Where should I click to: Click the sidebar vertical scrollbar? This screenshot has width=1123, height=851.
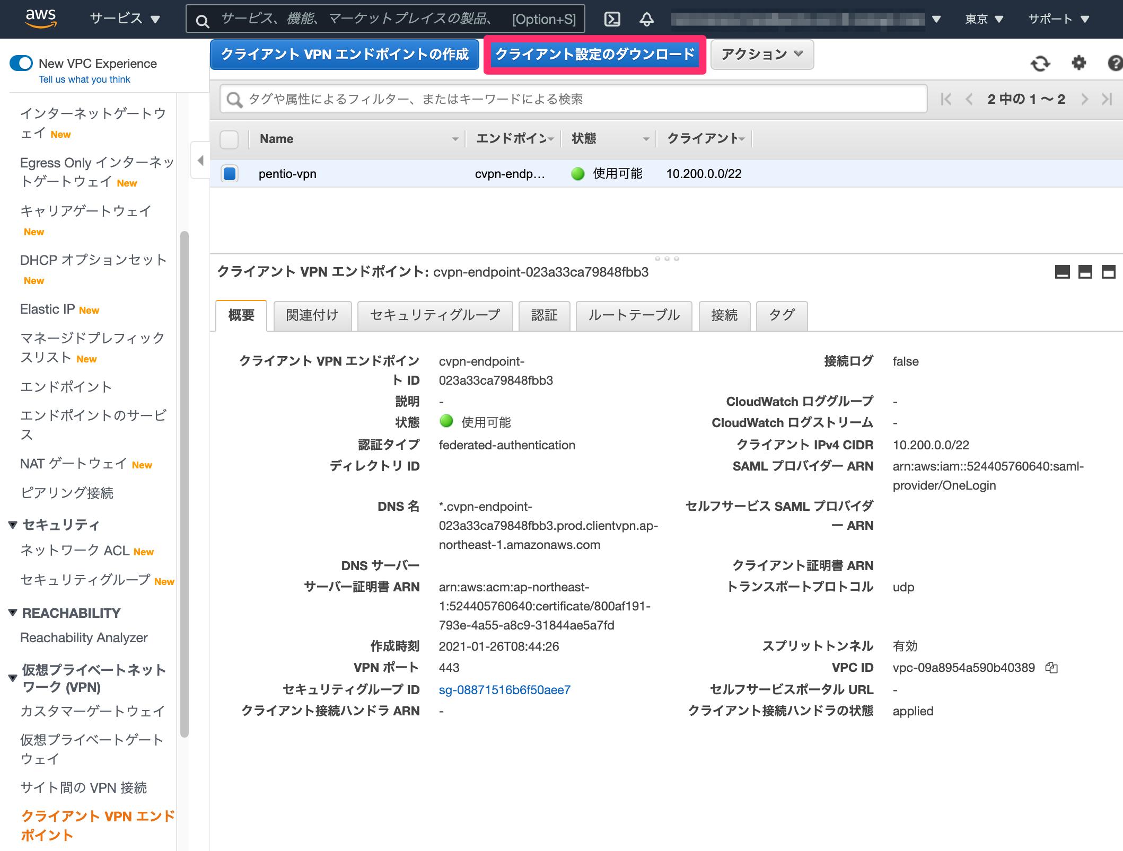click(x=185, y=484)
